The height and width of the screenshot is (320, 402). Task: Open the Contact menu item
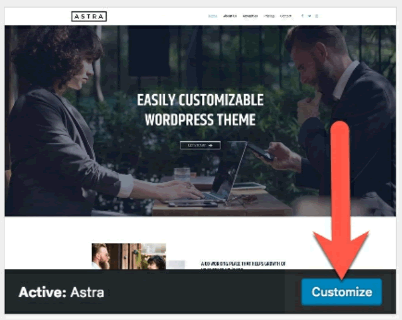point(286,16)
